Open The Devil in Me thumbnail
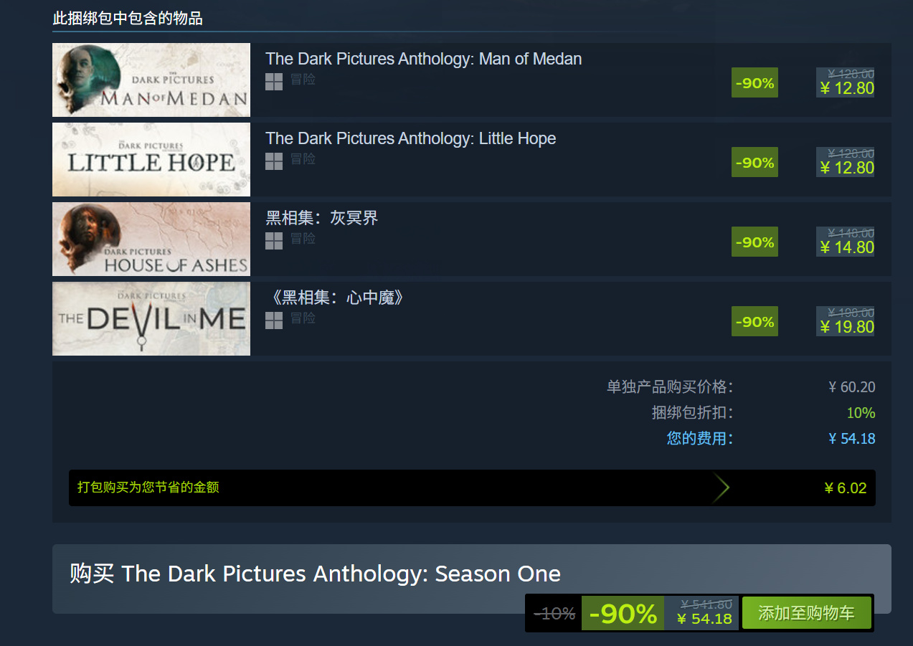The height and width of the screenshot is (646, 913). point(151,318)
